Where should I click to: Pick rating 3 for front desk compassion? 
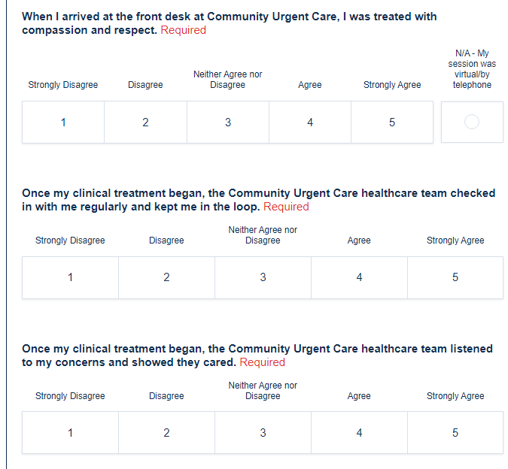tap(227, 123)
